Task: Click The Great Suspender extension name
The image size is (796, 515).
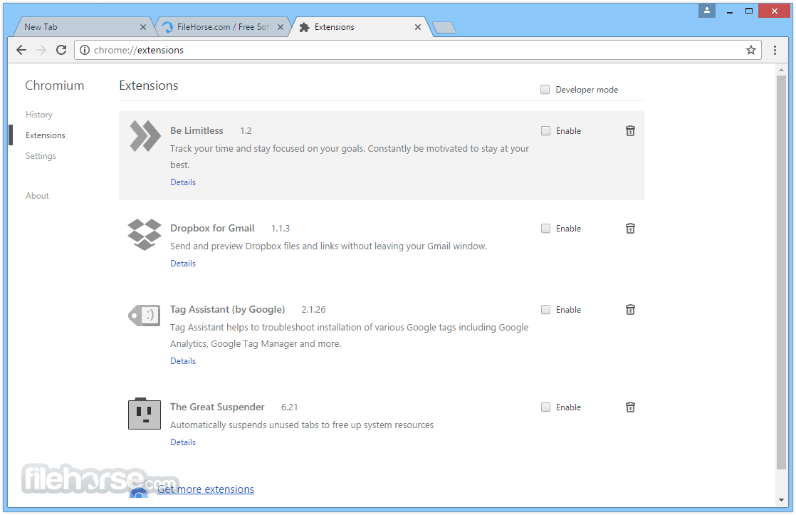Action: 217,407
